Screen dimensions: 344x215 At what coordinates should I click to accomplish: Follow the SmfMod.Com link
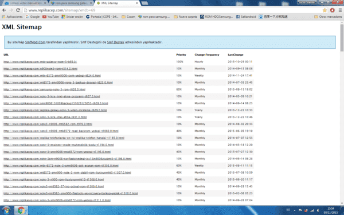[35, 42]
